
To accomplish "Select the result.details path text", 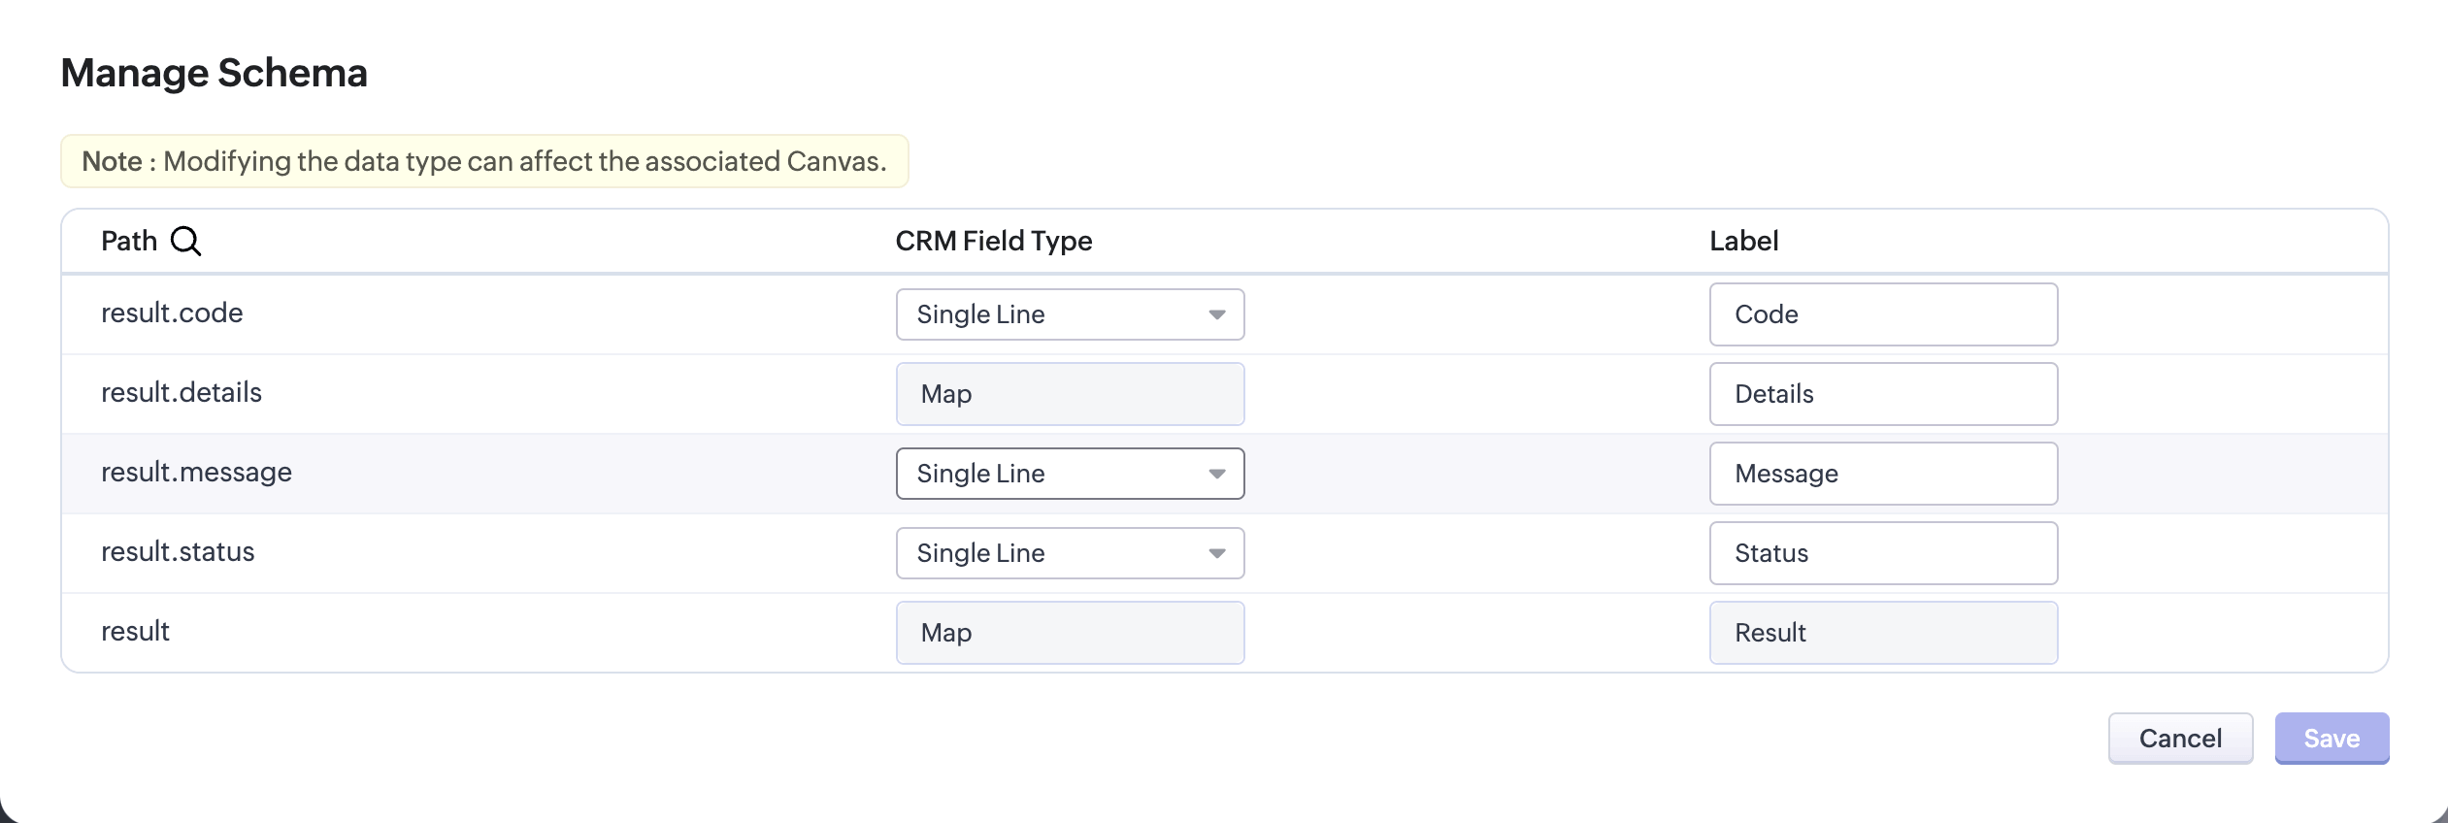I will click(x=182, y=392).
